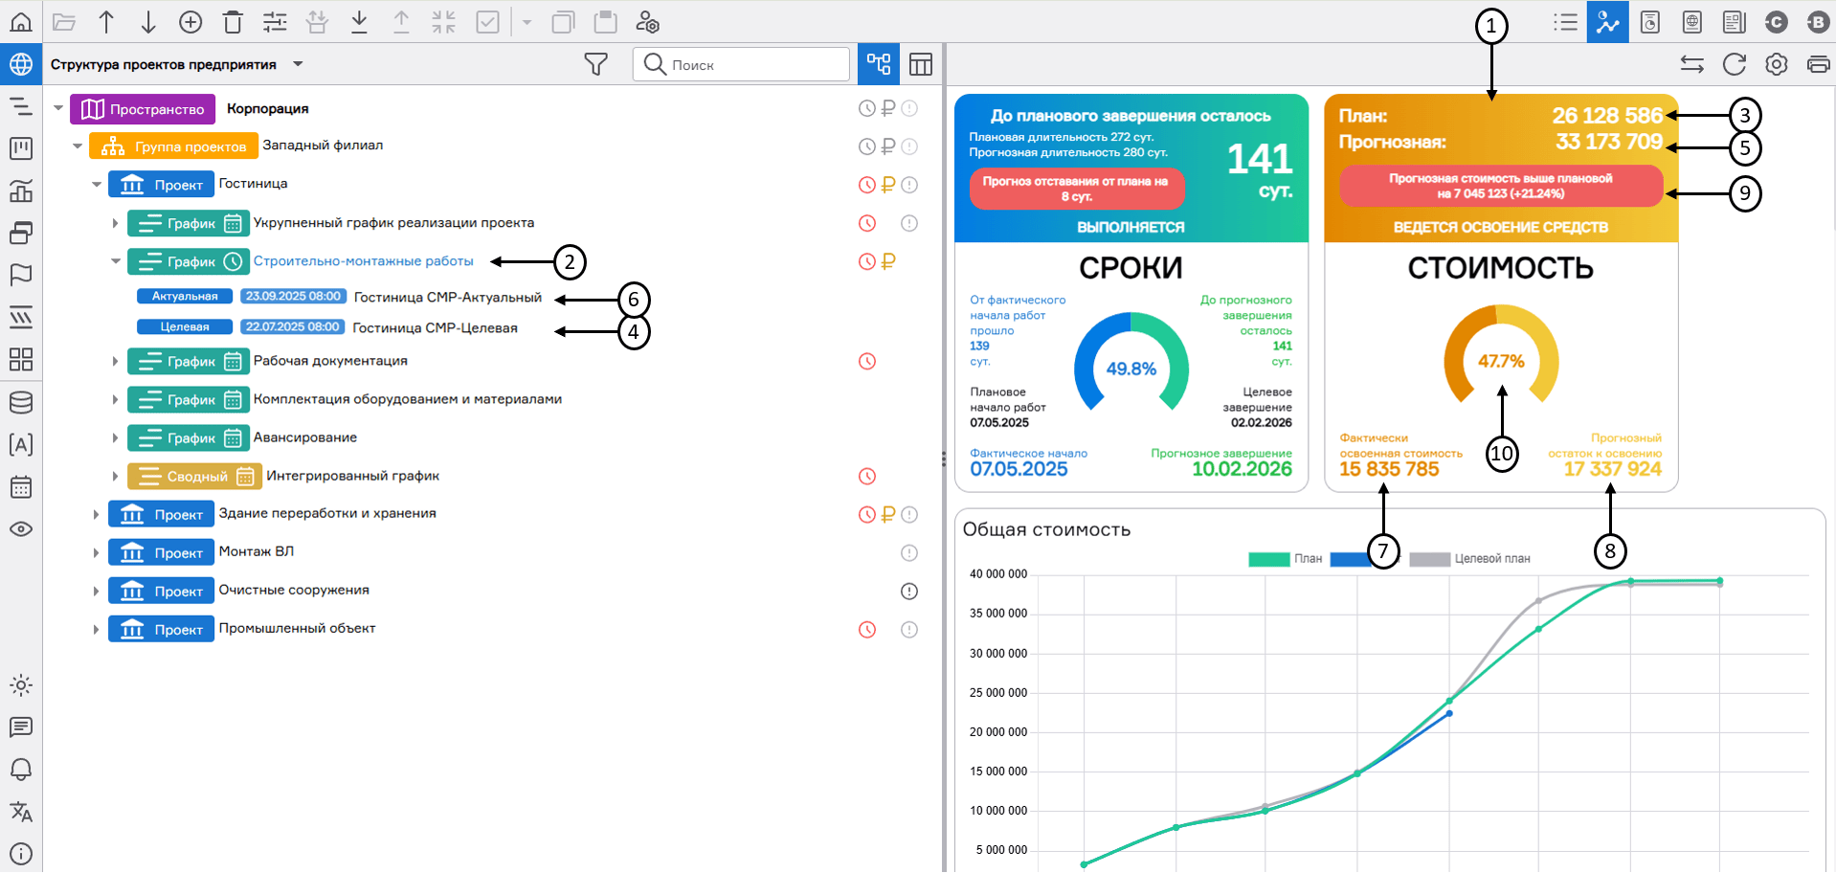Switch to the table view mode
1836x873 pixels.
[x=920, y=64]
